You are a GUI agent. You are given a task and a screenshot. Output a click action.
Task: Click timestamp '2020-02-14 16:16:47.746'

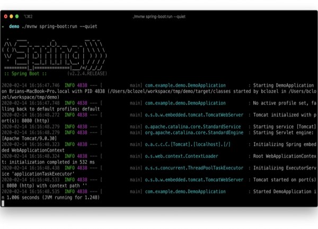(x=31, y=85)
